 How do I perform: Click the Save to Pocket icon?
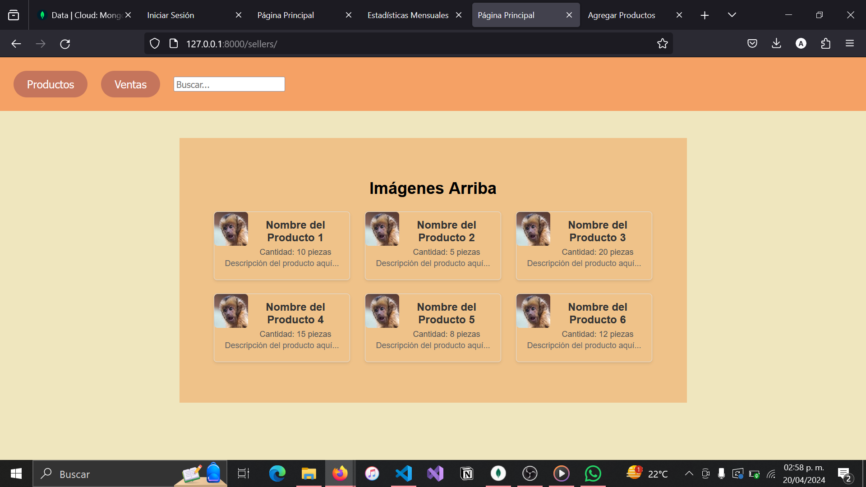(752, 44)
